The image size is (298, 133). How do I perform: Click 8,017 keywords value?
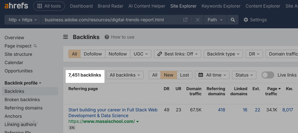click(x=288, y=110)
